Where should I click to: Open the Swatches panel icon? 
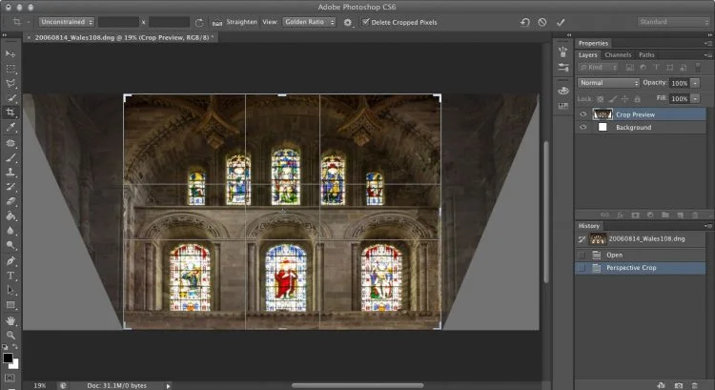click(563, 106)
